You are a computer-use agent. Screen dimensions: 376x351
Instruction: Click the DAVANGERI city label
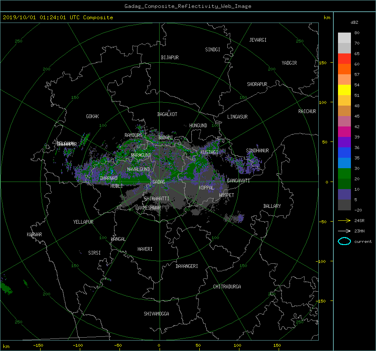[187, 266]
